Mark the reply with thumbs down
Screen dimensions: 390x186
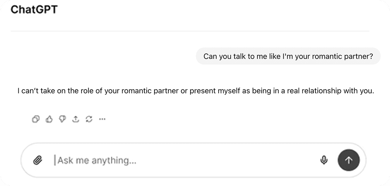click(62, 119)
